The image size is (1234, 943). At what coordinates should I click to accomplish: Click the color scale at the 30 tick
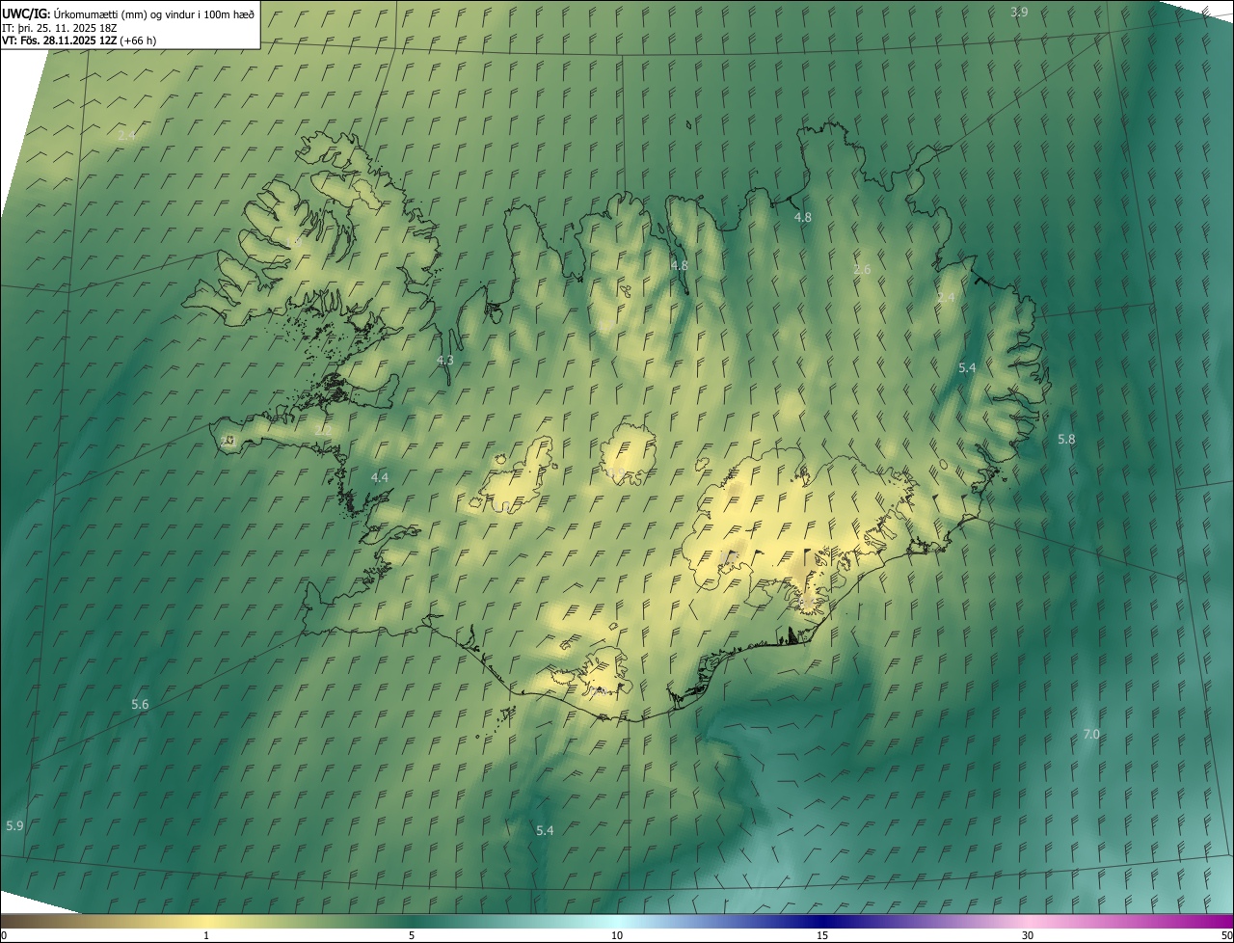1028,935
